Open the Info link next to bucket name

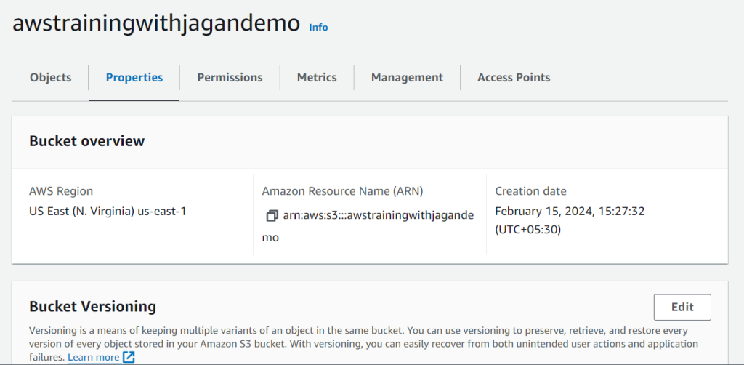pos(318,28)
